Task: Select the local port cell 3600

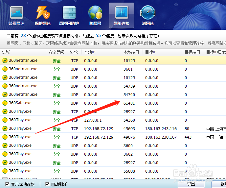Action: [128, 146]
